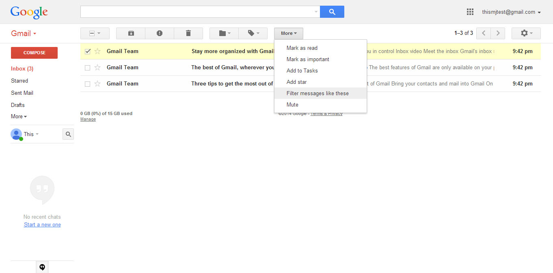Delete selected mail with trash icon
The width and height of the screenshot is (553, 273).
point(188,33)
